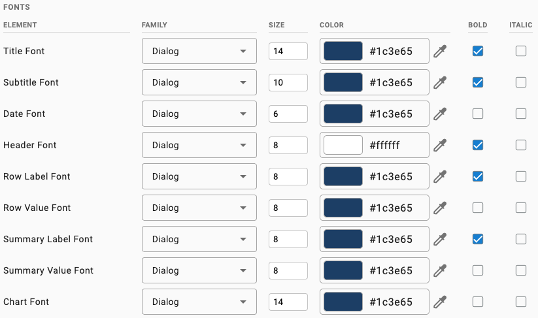
Task: Click the Date Font eyedropper icon
Action: coord(440,114)
